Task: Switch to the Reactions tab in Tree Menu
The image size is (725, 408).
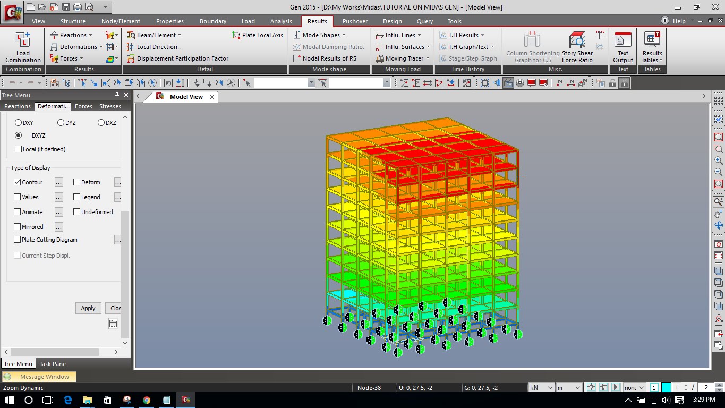Action: coord(17,106)
